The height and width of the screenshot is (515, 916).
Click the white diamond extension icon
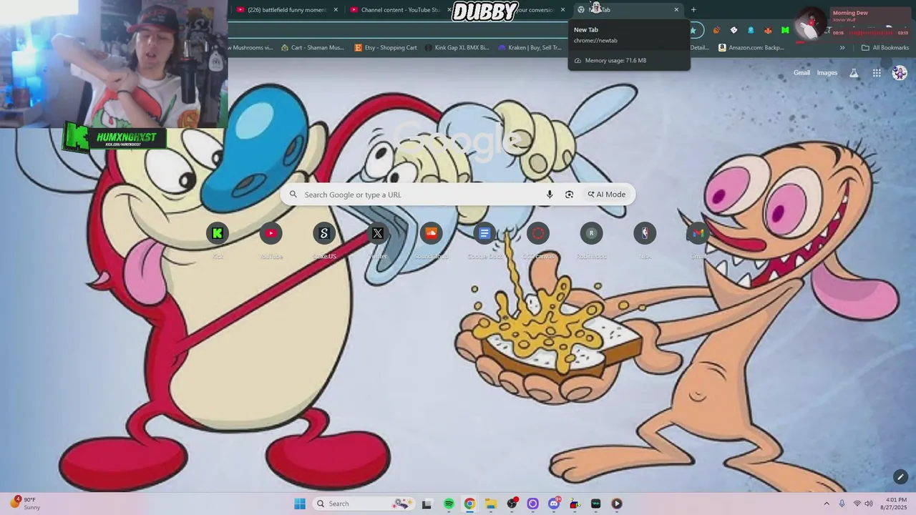[x=734, y=30]
